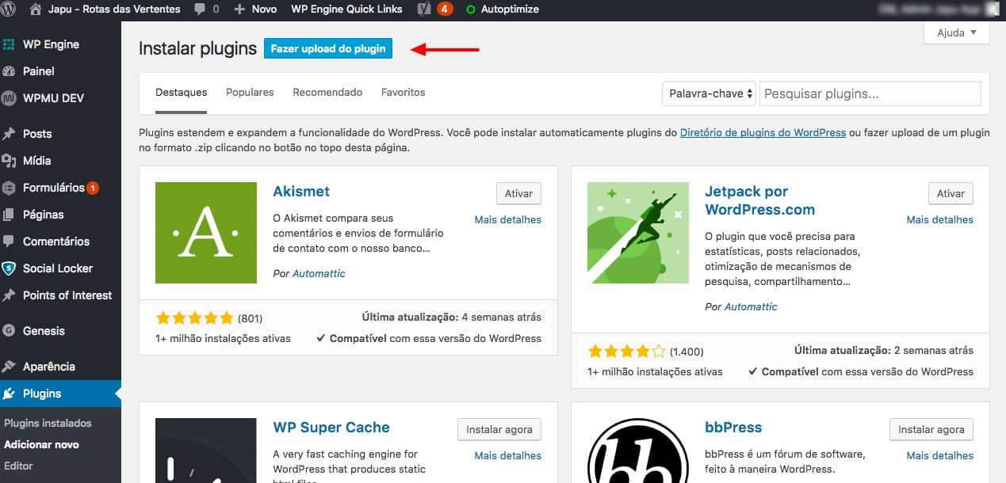Click the WPMU DEV sidebar icon

[10, 98]
